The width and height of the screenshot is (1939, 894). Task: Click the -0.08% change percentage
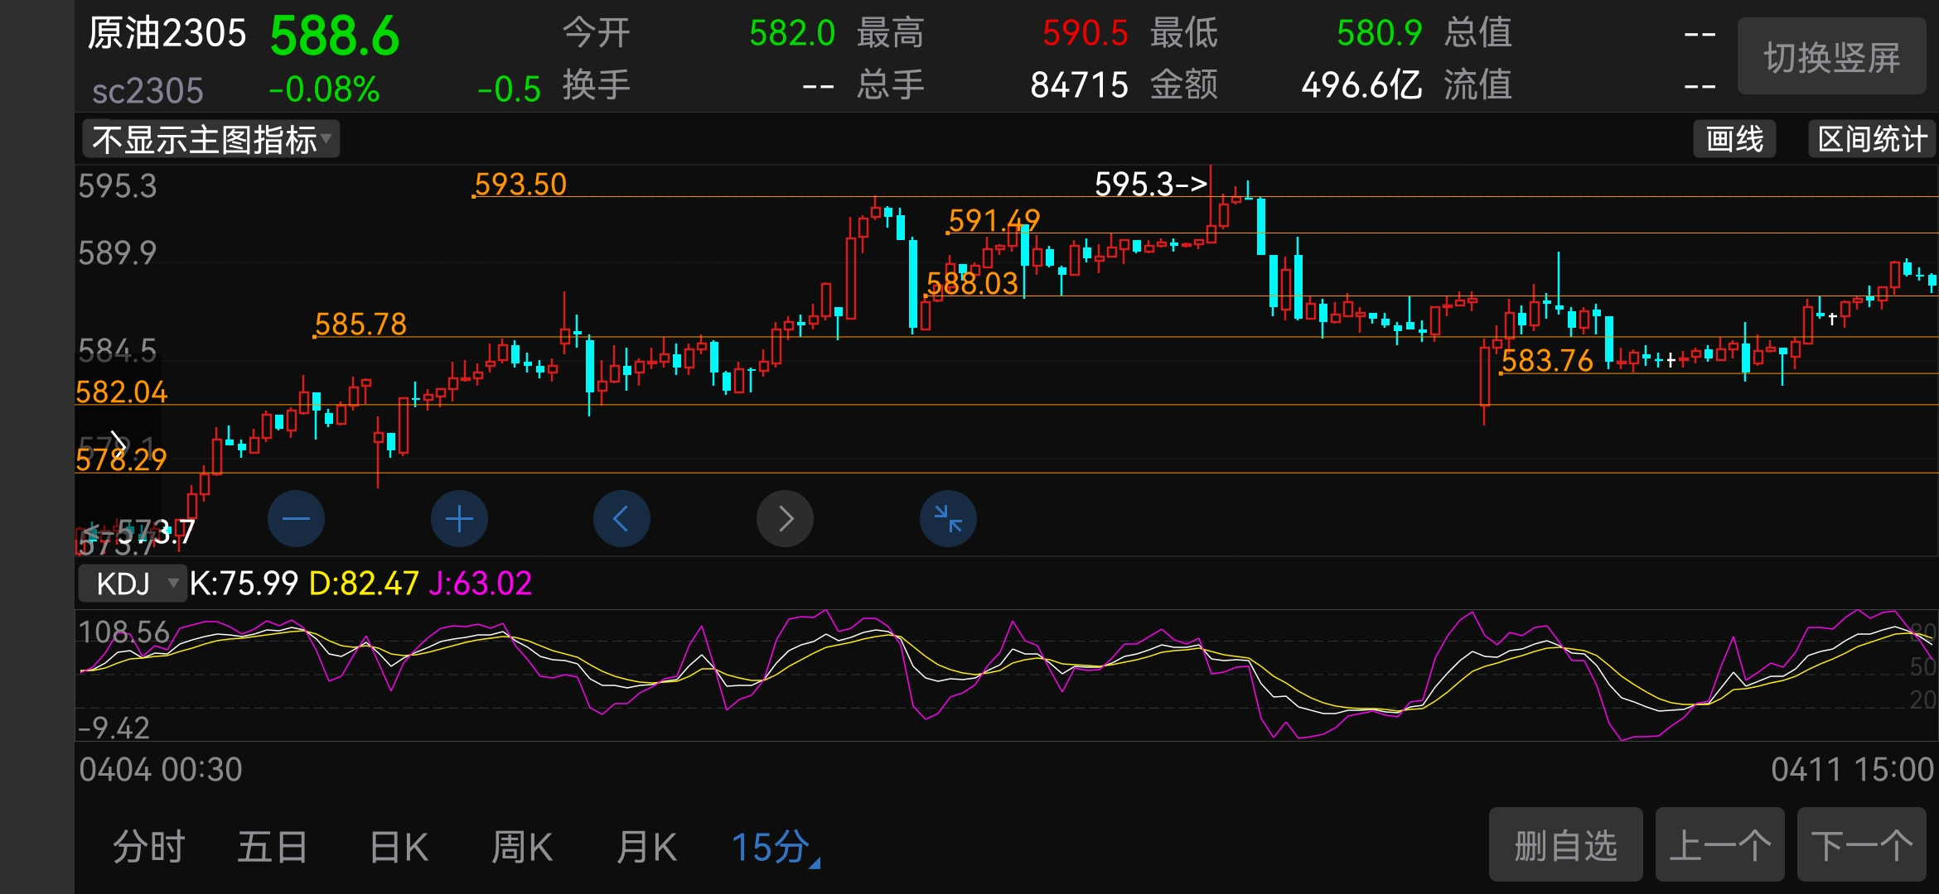pos(324,89)
